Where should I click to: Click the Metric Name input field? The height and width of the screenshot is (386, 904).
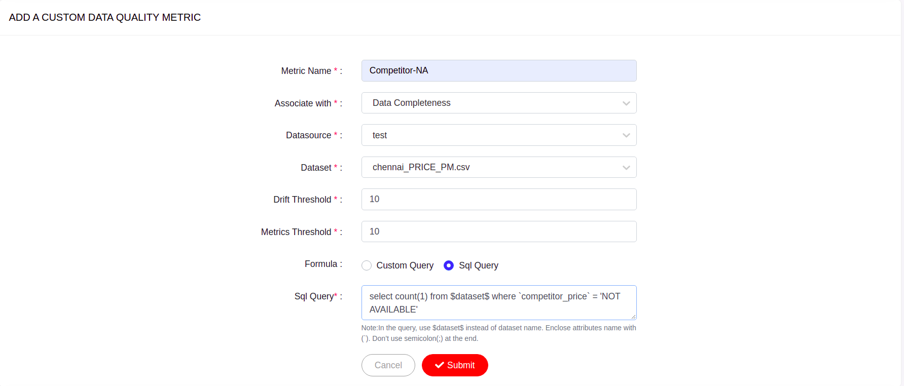tap(498, 70)
